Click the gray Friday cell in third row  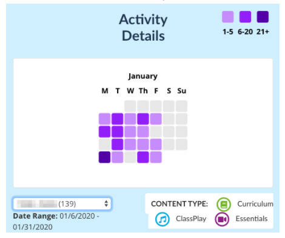pos(156,131)
